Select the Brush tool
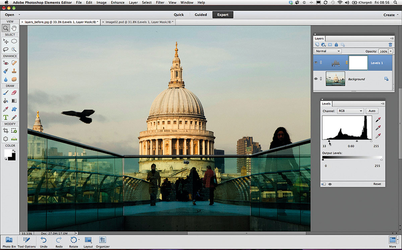402x250 pixels. tap(6, 93)
